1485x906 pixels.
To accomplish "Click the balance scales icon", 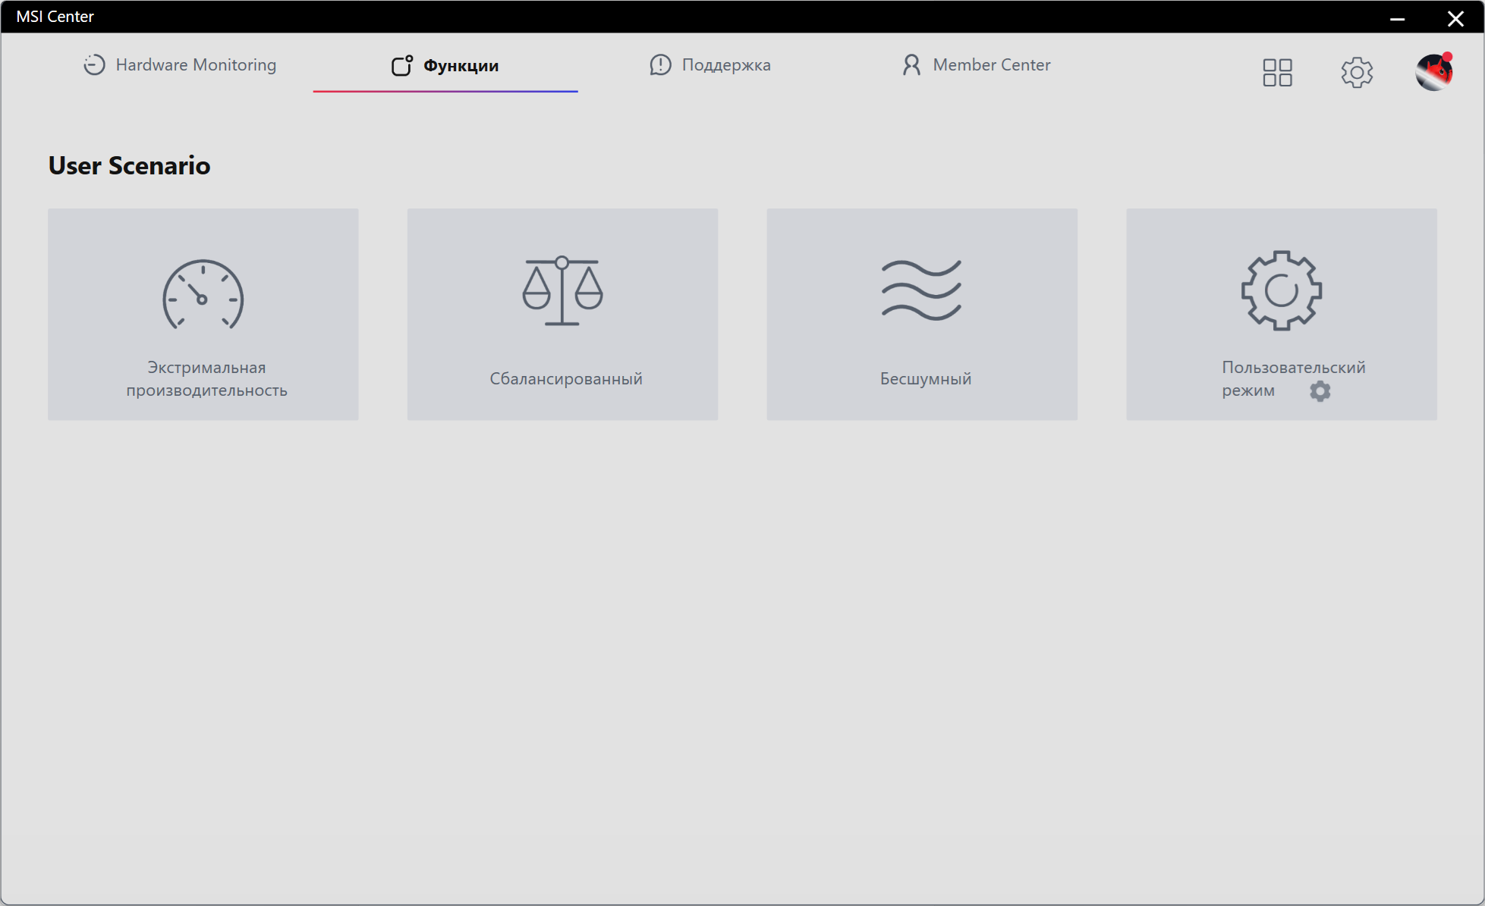I will point(562,291).
